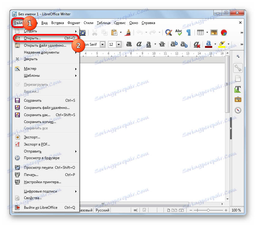Open sidebar settings menu icon
This screenshot has width=256, height=225.
point(238,57)
